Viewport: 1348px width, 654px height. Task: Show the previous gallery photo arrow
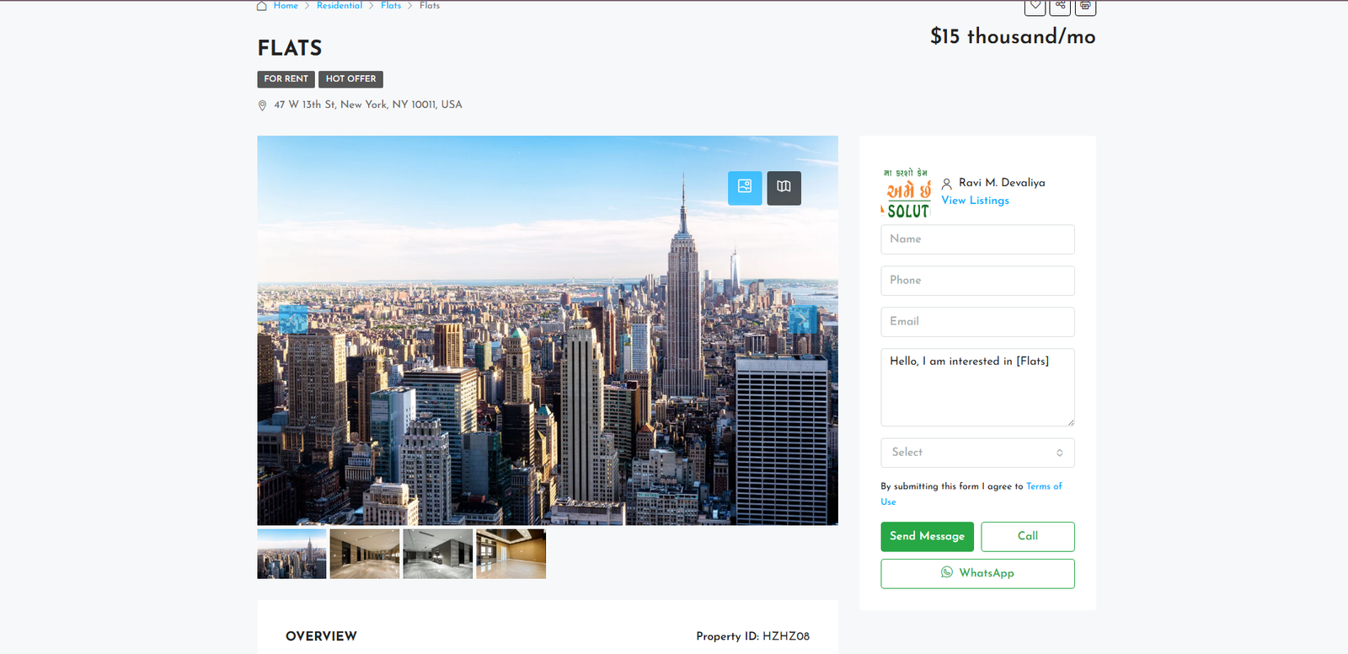point(293,319)
